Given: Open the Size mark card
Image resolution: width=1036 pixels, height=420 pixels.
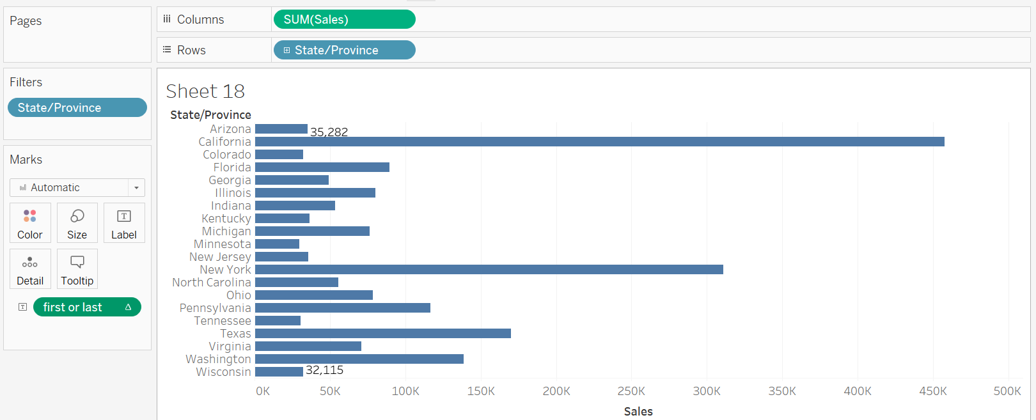Looking at the screenshot, I should [77, 222].
